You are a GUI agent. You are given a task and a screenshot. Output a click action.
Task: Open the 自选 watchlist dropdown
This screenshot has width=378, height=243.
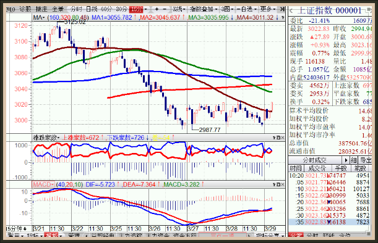[x=246, y=9]
